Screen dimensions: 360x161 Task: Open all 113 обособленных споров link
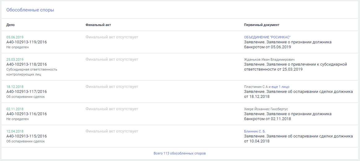(180, 153)
